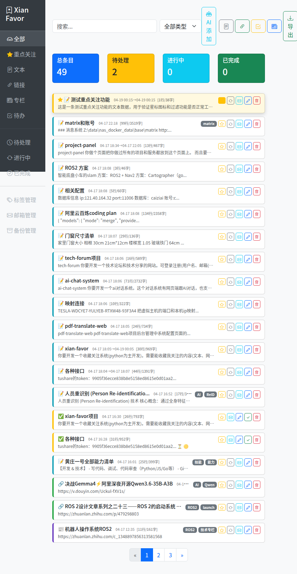The image size is (297, 574).
Task: Click the 技术专栏 tag badge
Action: (208, 530)
